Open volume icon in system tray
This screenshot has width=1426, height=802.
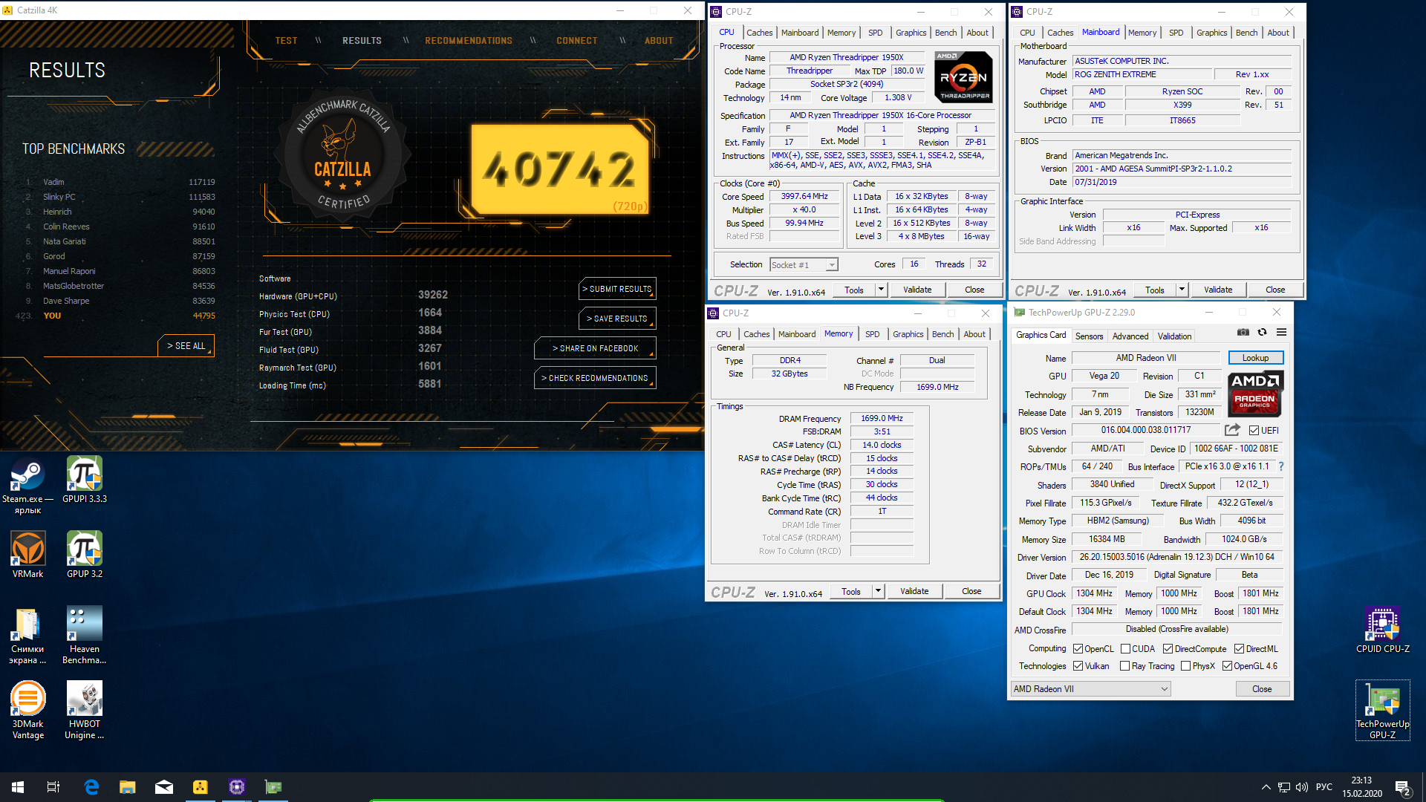tap(1302, 787)
